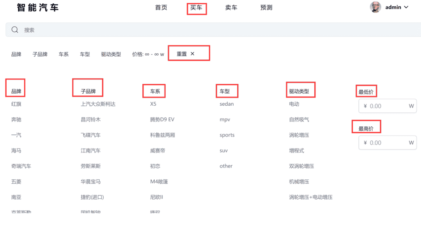Screen dimensions: 421x232
Task: Click the X icon beside 重置
Action: pyautogui.click(x=192, y=54)
